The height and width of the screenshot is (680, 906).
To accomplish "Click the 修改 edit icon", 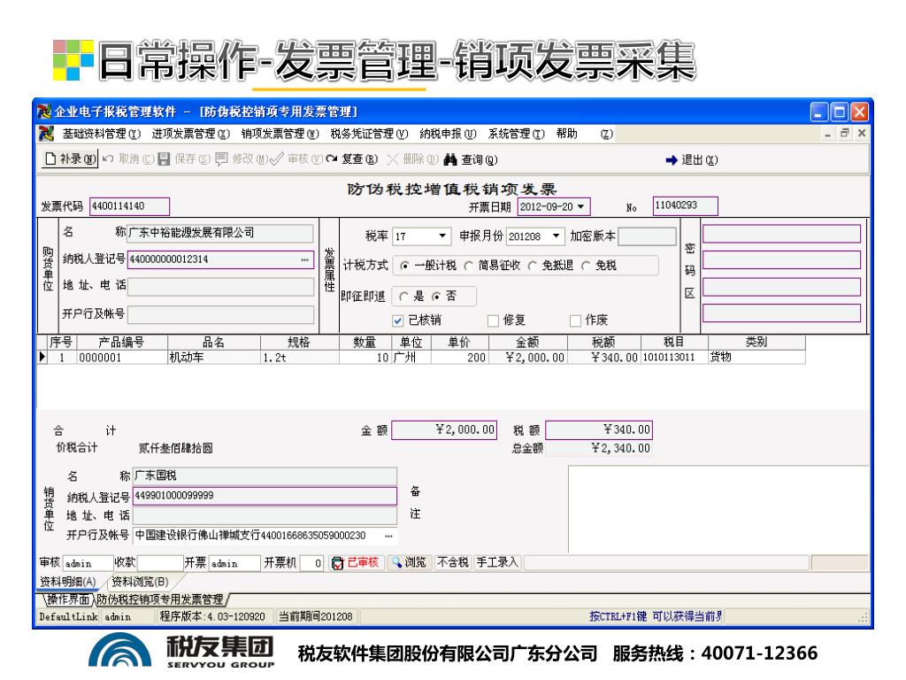I will pyautogui.click(x=221, y=159).
